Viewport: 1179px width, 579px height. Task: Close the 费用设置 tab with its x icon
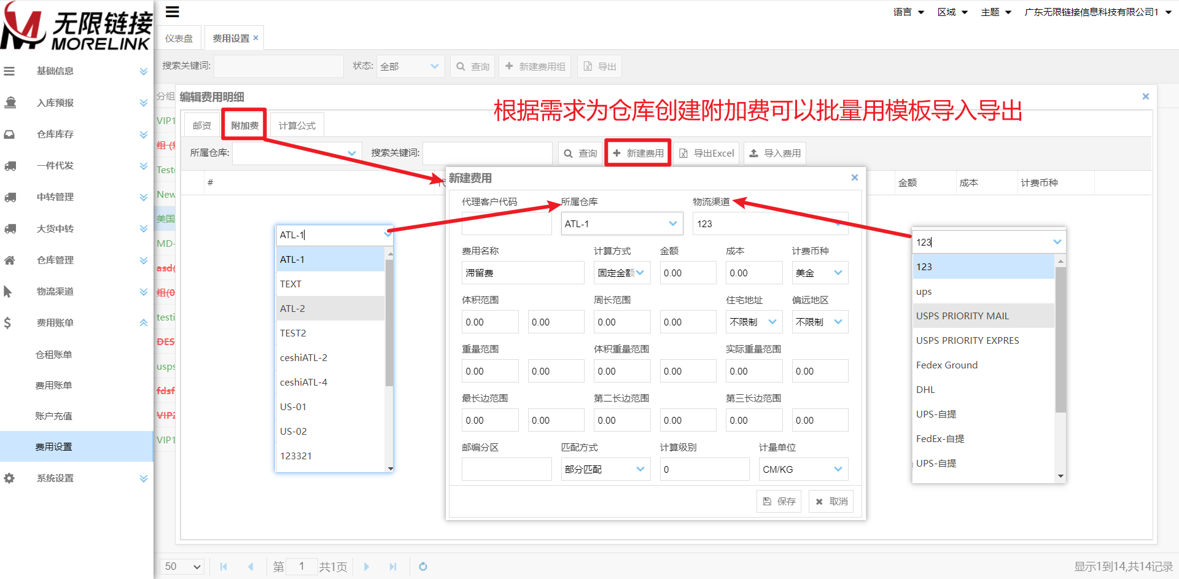(x=255, y=38)
